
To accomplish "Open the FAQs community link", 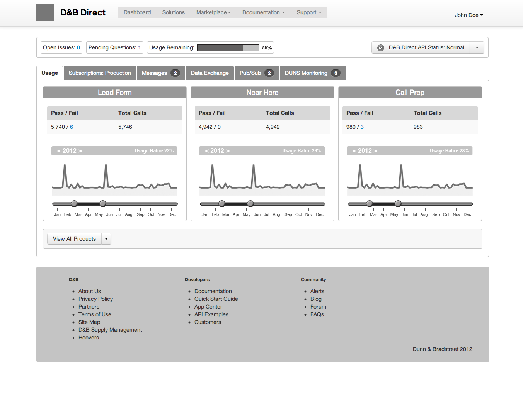I will (x=317, y=314).
